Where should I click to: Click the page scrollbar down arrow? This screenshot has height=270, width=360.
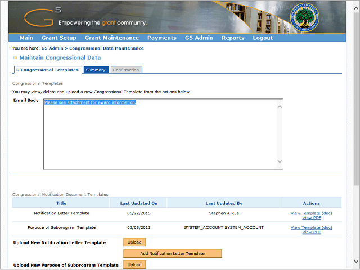356,261
